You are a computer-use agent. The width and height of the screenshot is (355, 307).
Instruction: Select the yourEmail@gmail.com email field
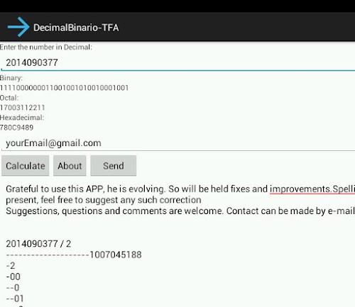178,143
